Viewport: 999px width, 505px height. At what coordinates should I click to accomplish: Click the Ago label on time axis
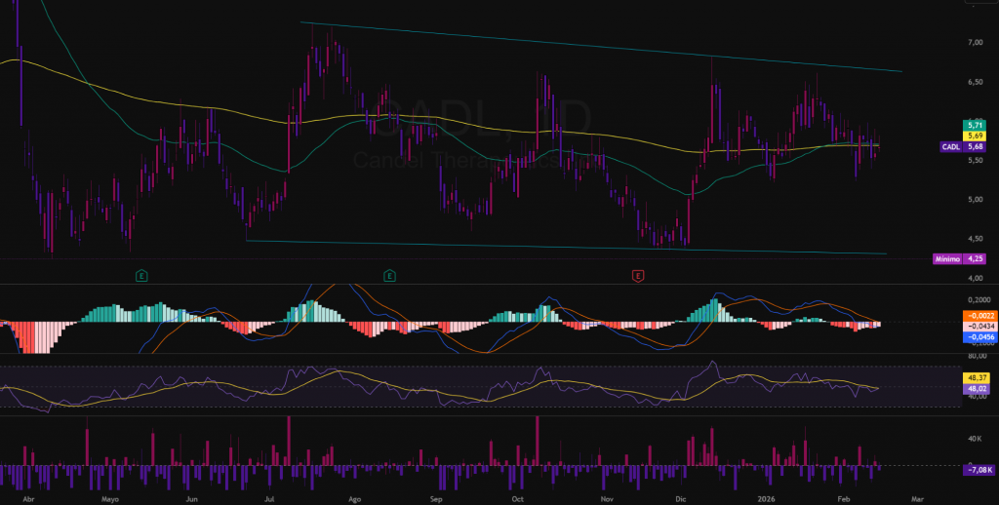click(x=355, y=499)
